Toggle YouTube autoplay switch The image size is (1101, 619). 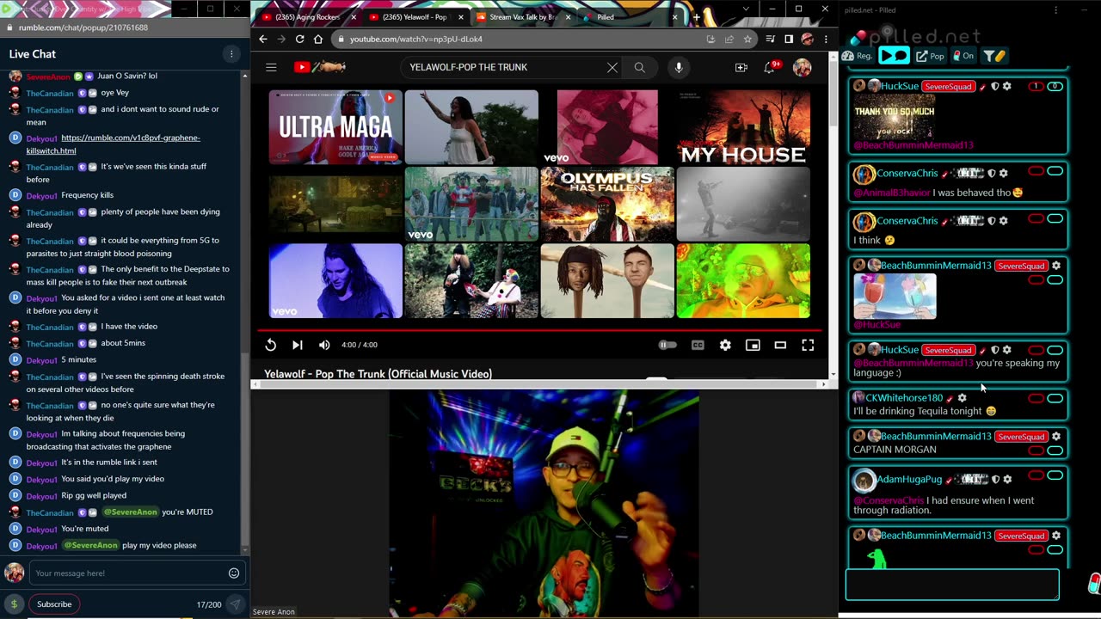[667, 345]
